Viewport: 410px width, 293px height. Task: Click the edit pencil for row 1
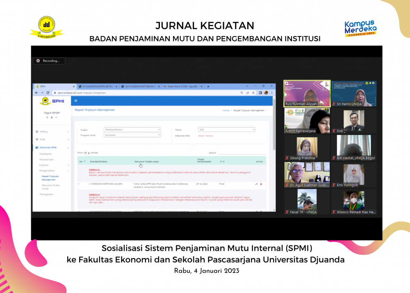(x=257, y=184)
